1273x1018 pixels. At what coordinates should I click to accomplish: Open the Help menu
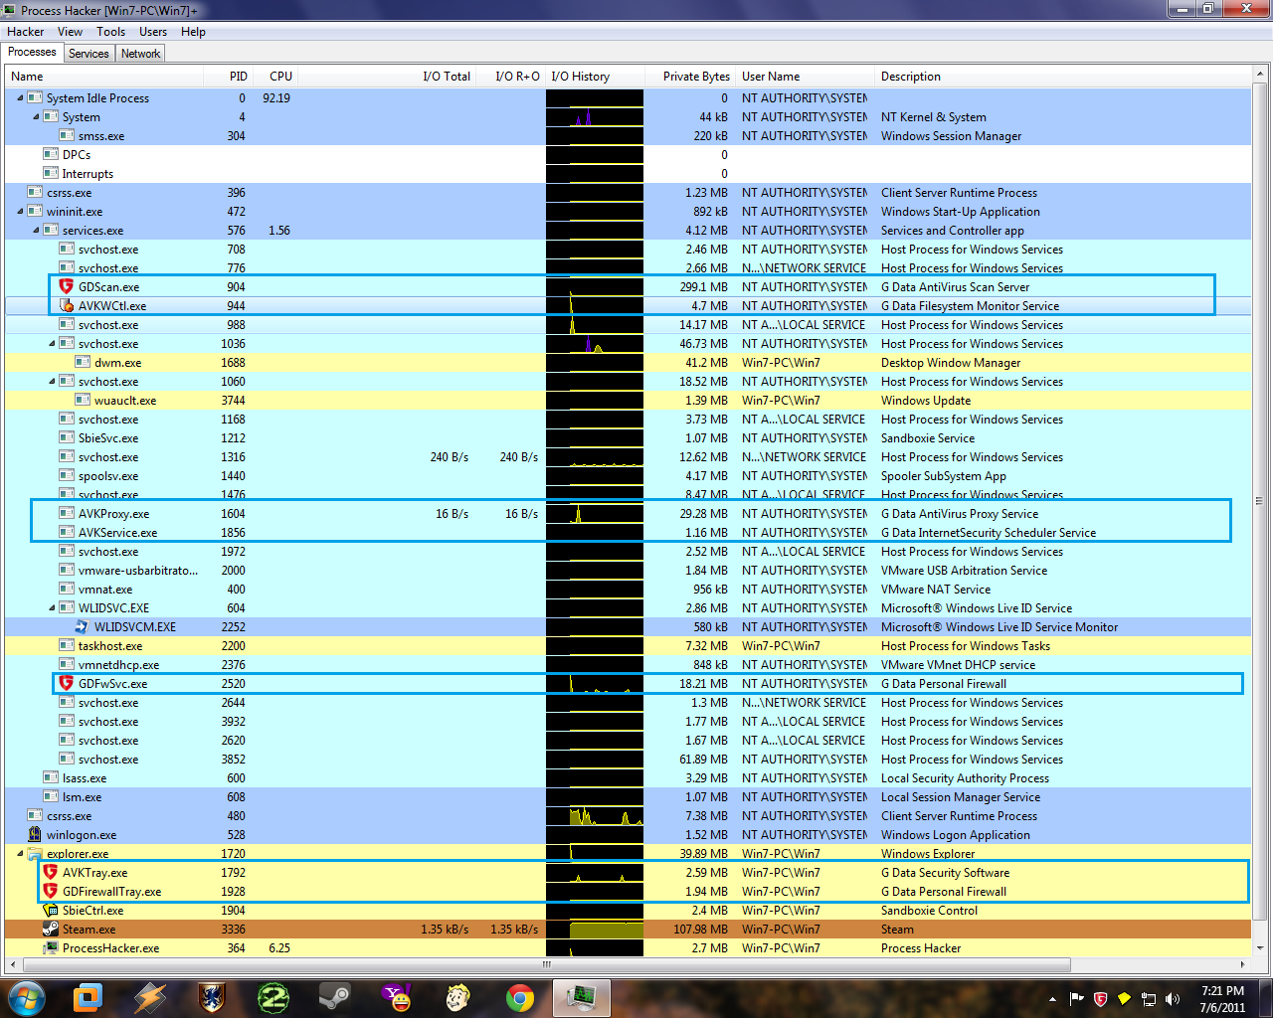click(x=193, y=32)
